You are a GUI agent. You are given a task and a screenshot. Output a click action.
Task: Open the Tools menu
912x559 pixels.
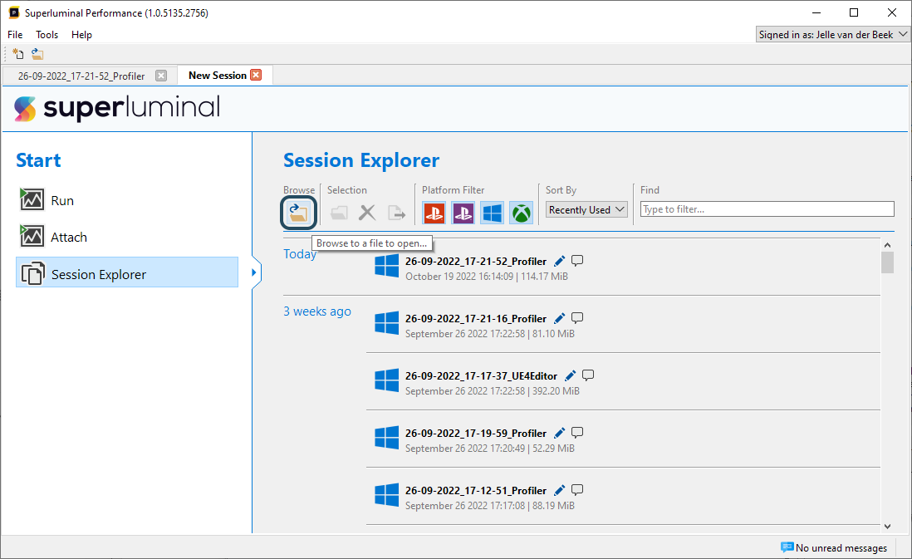click(x=47, y=35)
